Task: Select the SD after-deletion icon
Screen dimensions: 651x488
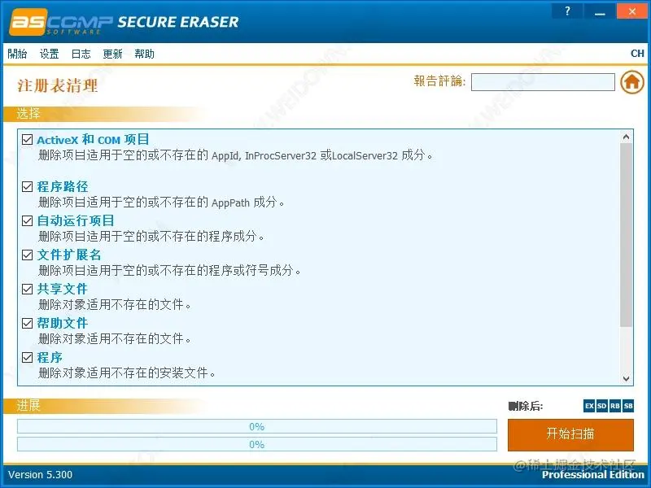Action: (601, 406)
